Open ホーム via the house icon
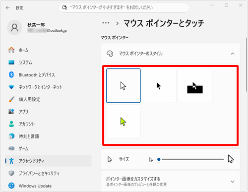 11,50
